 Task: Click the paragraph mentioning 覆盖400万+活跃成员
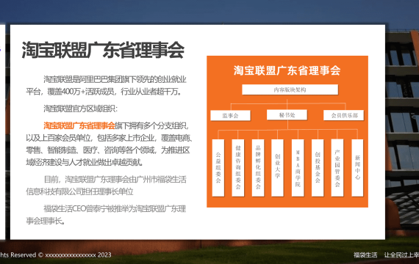coord(106,86)
